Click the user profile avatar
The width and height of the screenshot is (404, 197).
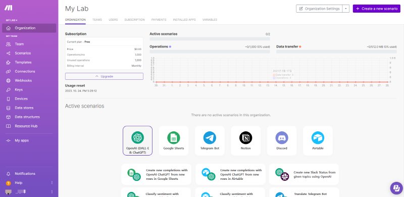pos(9,191)
